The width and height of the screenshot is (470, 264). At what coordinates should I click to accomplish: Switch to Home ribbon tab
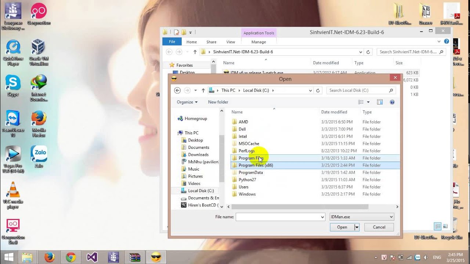pos(192,42)
